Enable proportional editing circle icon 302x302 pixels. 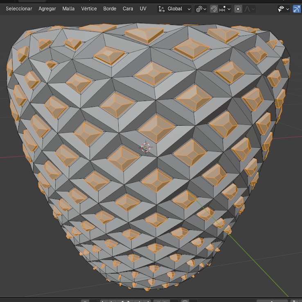(238, 9)
